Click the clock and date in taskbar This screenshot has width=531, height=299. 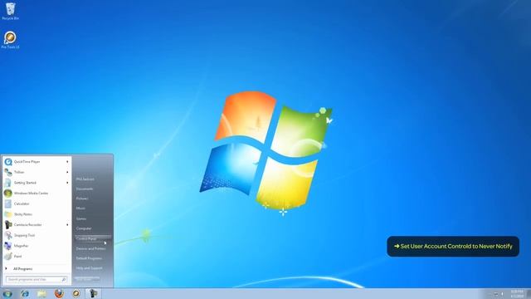(517, 294)
